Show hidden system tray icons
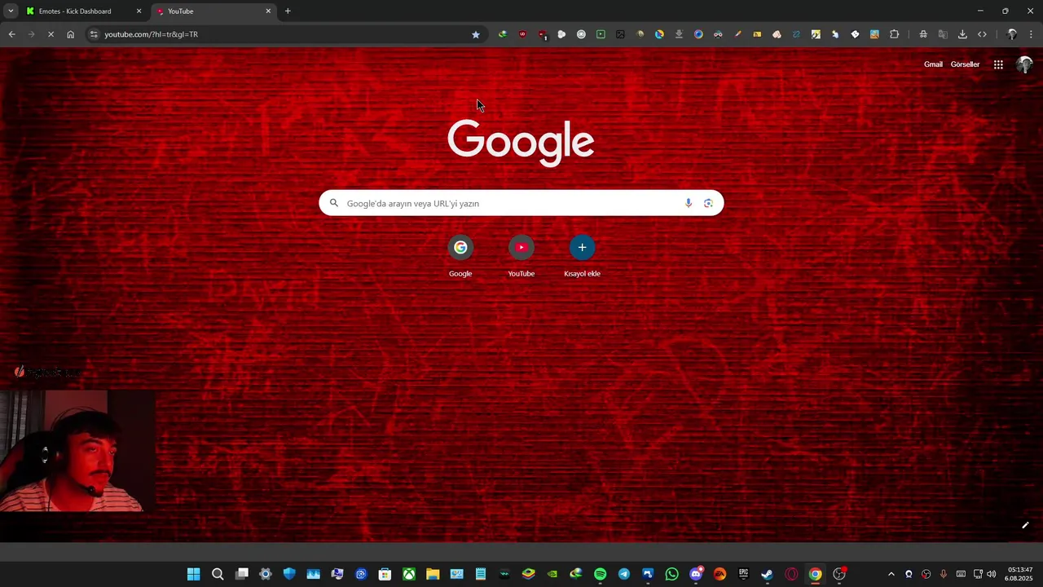Screen dimensions: 1043x587 point(891,574)
